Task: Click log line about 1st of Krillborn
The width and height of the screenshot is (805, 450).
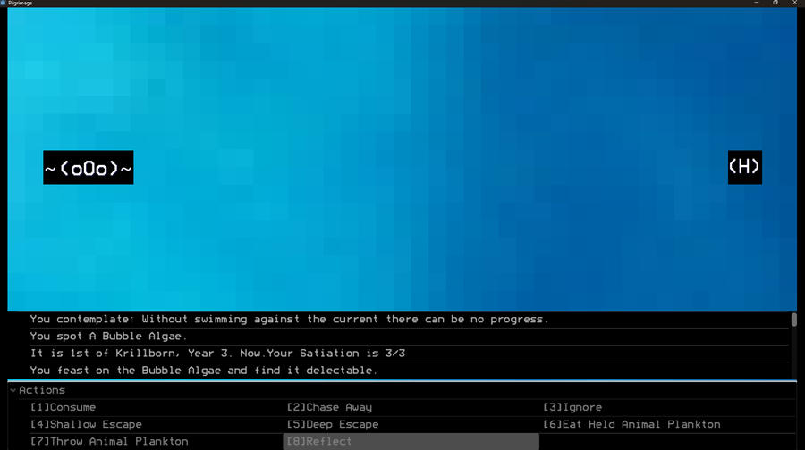Action: [217, 354]
